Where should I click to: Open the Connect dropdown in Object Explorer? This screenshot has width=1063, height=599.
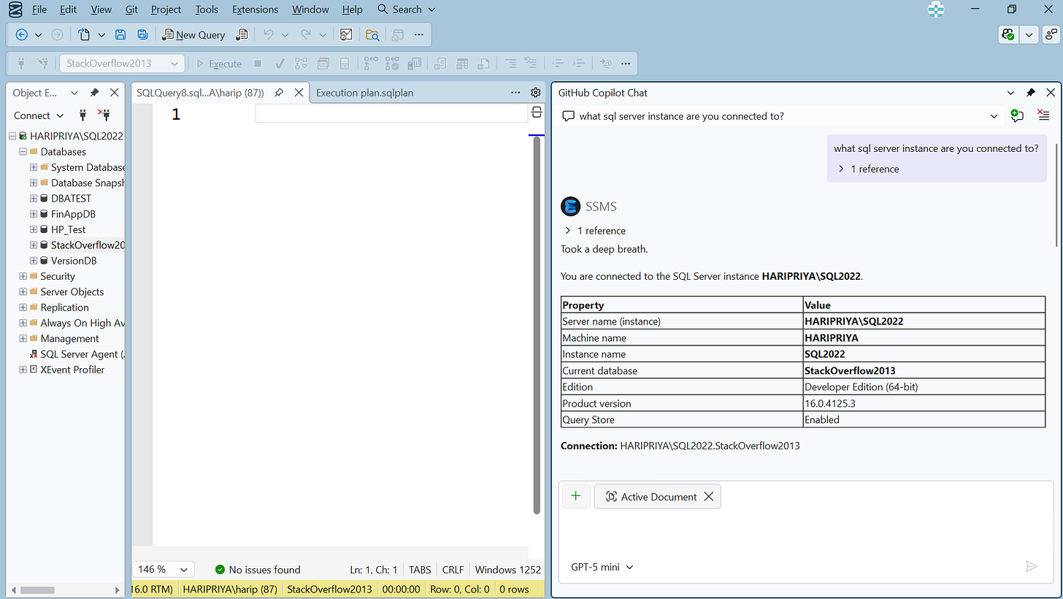point(39,115)
